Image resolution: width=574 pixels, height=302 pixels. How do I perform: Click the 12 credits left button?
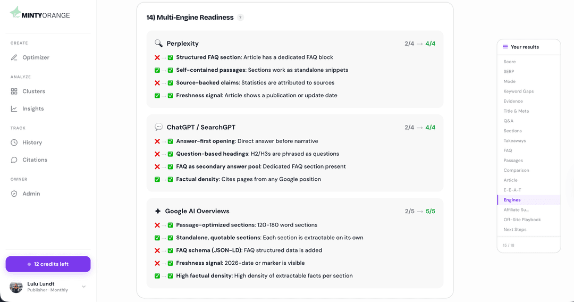click(x=48, y=264)
